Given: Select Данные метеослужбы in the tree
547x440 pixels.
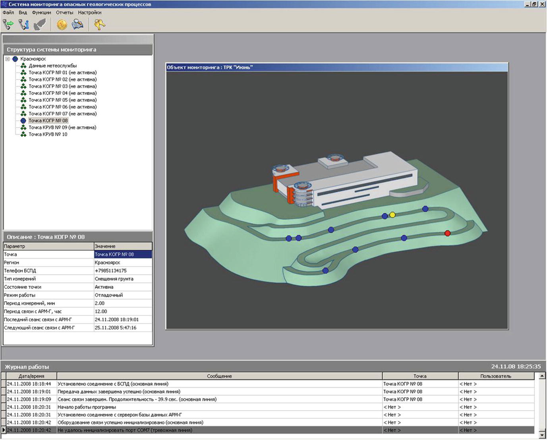Looking at the screenshot, I should [52, 66].
